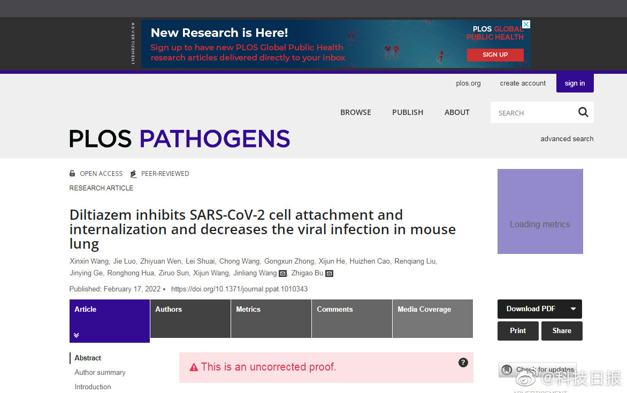Screen dimensions: 627x393
Task: Switch to the Metrics tab
Action: [x=271, y=319]
